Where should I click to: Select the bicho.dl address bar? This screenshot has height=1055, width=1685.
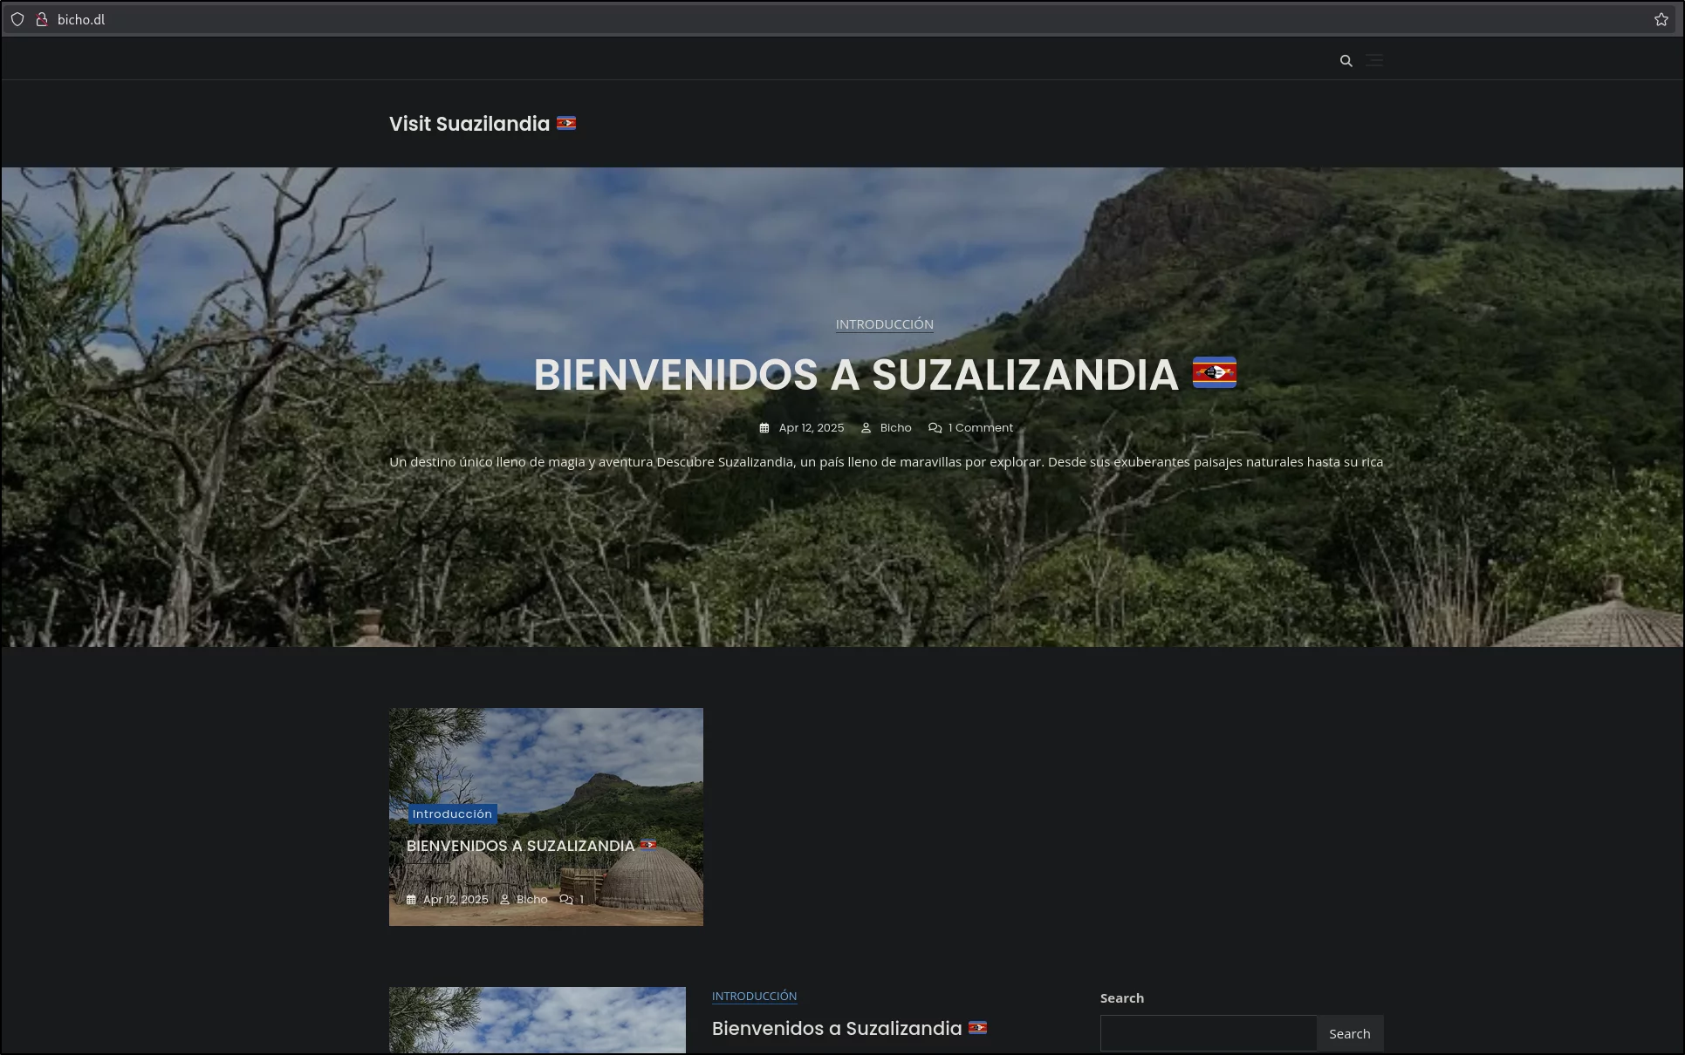[x=838, y=19]
